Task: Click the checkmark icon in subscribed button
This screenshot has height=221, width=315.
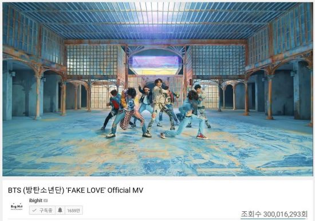Action: (x=34, y=210)
